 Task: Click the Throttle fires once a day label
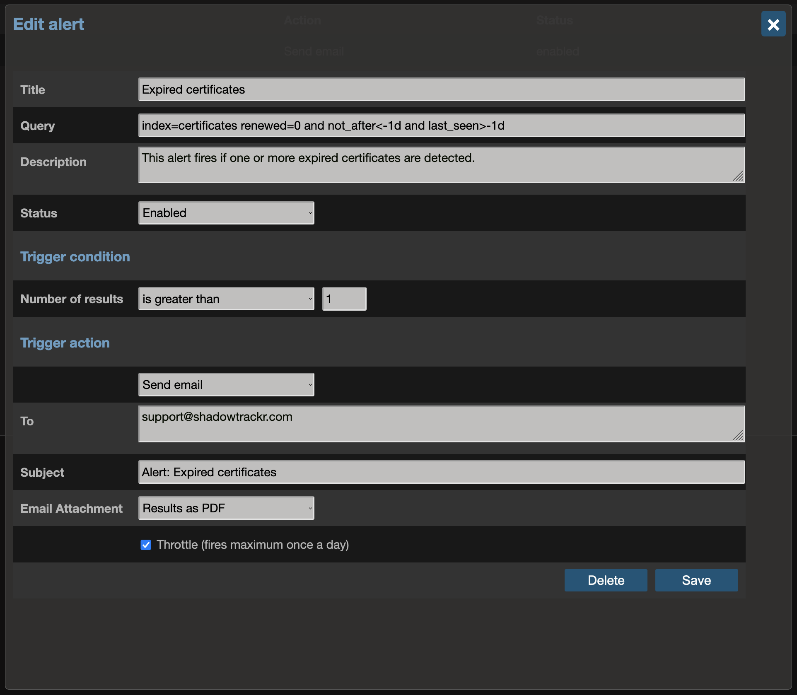tap(253, 545)
